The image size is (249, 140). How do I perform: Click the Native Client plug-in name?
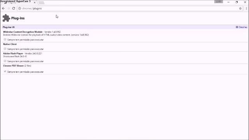[x=10, y=44]
